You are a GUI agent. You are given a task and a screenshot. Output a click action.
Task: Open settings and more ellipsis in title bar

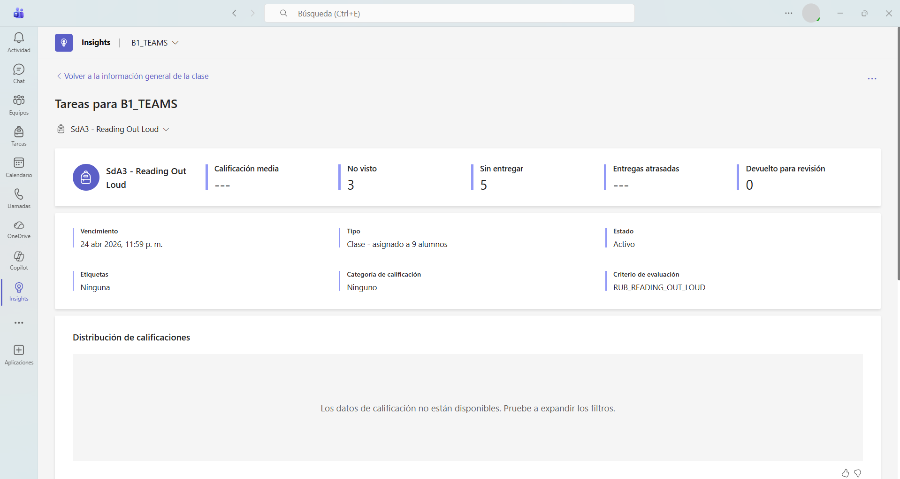point(789,13)
